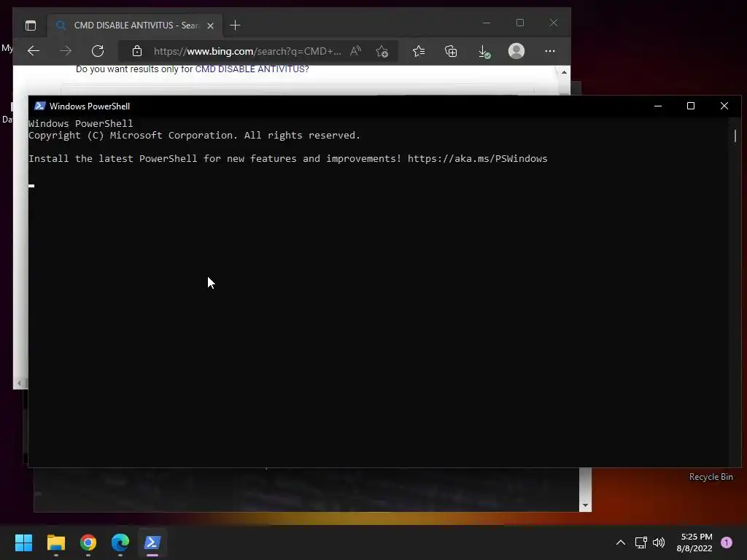The width and height of the screenshot is (747, 560).
Task: Open Google Chrome from taskbar
Action: click(88, 542)
